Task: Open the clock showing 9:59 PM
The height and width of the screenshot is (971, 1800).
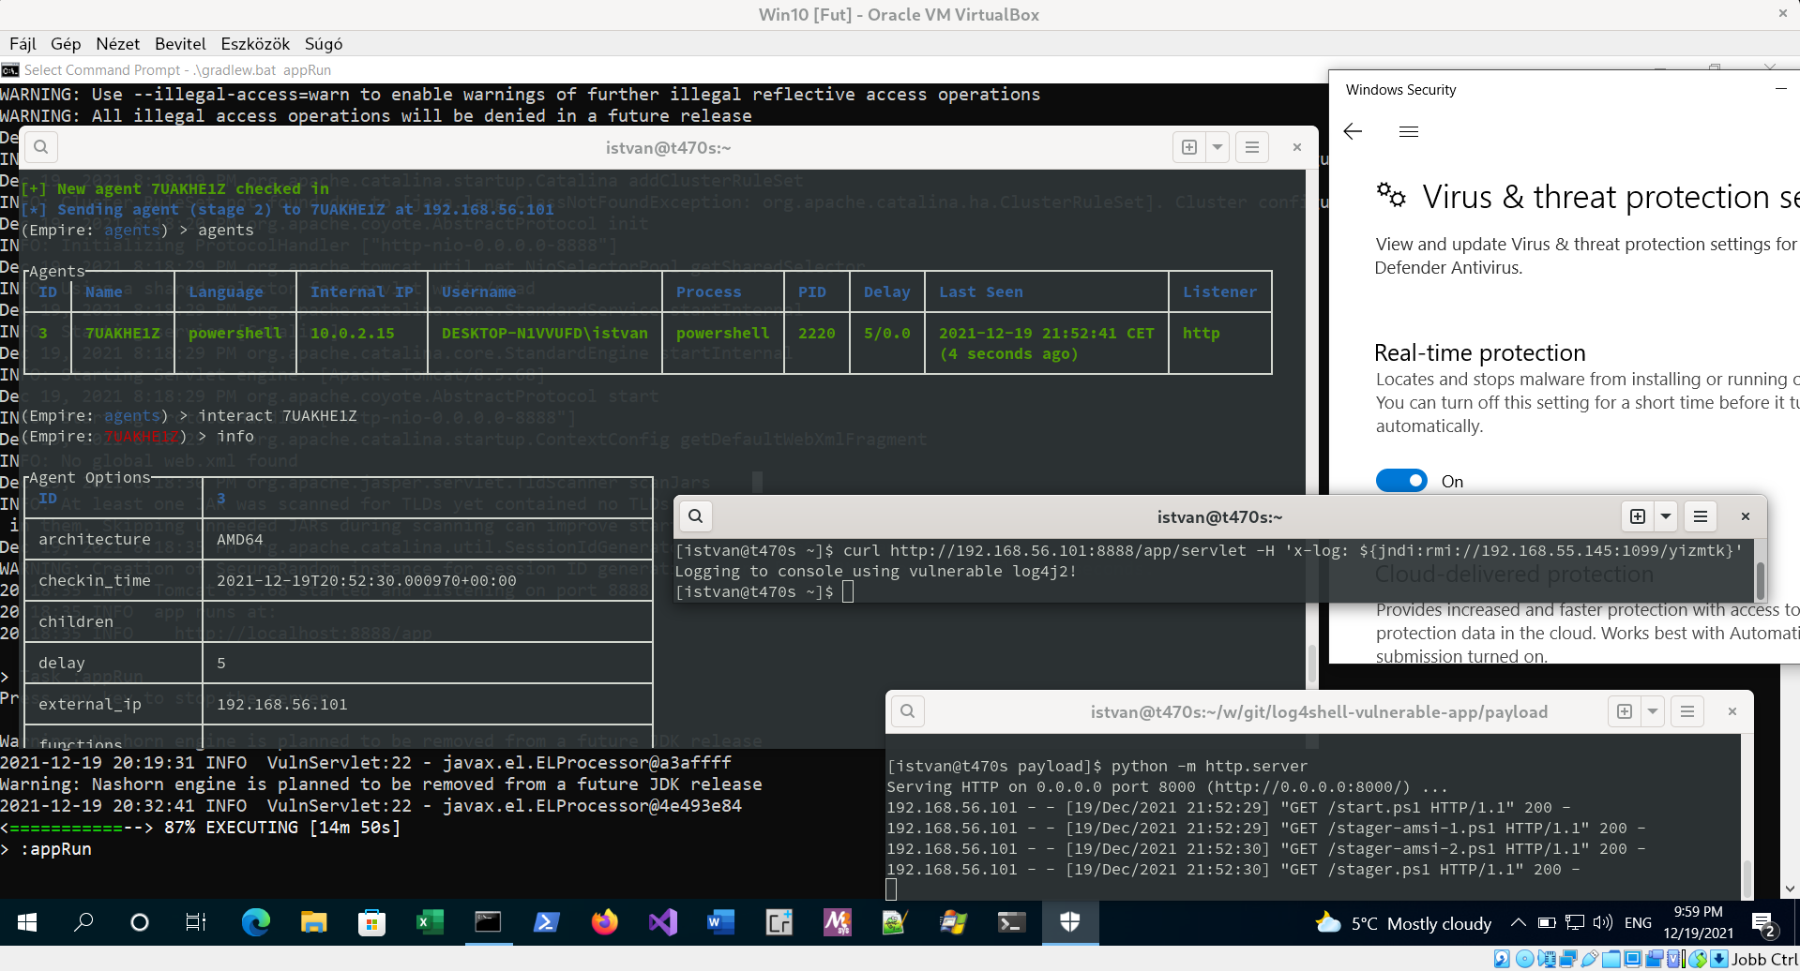Action: coord(1699,922)
